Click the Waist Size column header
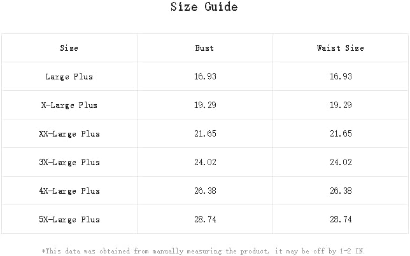410x256 pixels. coord(340,48)
